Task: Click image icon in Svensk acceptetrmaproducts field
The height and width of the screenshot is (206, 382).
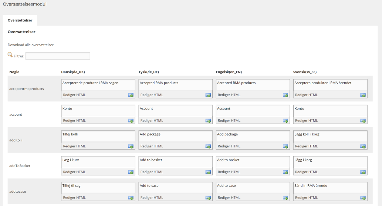Action: (x=363, y=95)
